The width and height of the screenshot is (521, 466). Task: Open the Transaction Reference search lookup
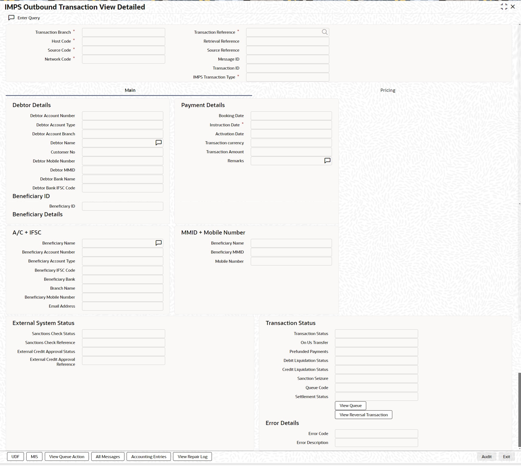[324, 32]
